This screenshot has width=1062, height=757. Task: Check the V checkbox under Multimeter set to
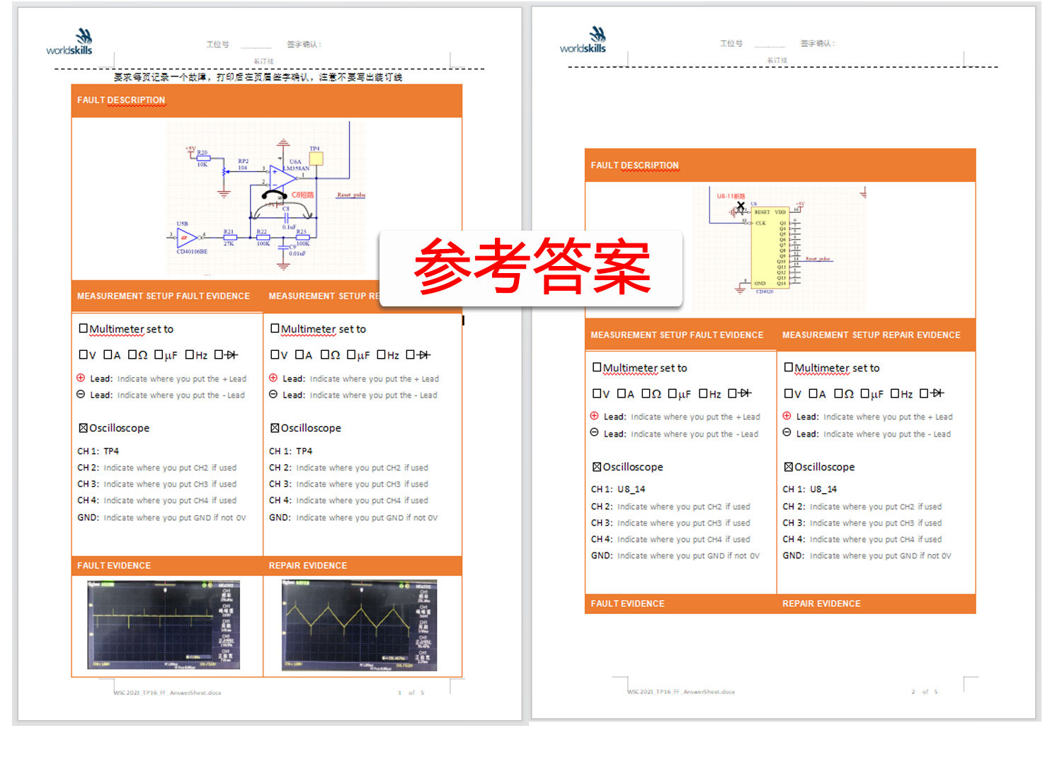coord(83,354)
